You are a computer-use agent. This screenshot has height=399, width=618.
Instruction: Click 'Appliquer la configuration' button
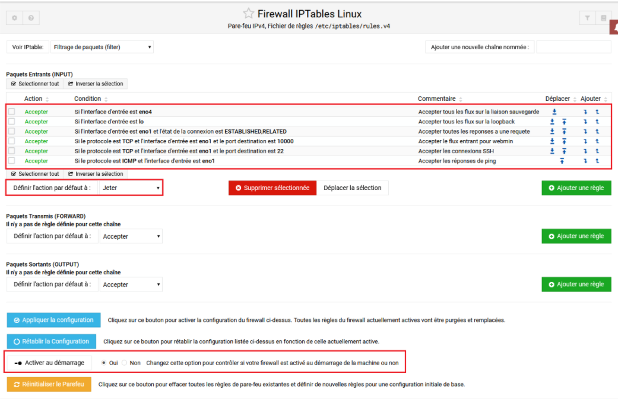(x=54, y=320)
